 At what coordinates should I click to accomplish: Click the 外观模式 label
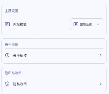tap(20, 25)
